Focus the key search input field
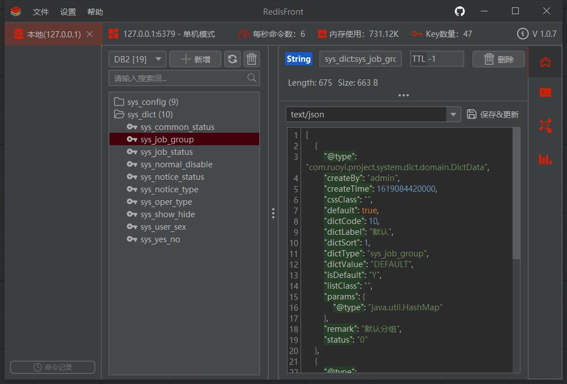 184,78
